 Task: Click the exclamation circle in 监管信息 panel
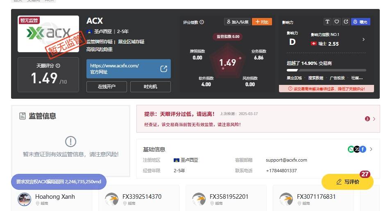click(x=70, y=142)
